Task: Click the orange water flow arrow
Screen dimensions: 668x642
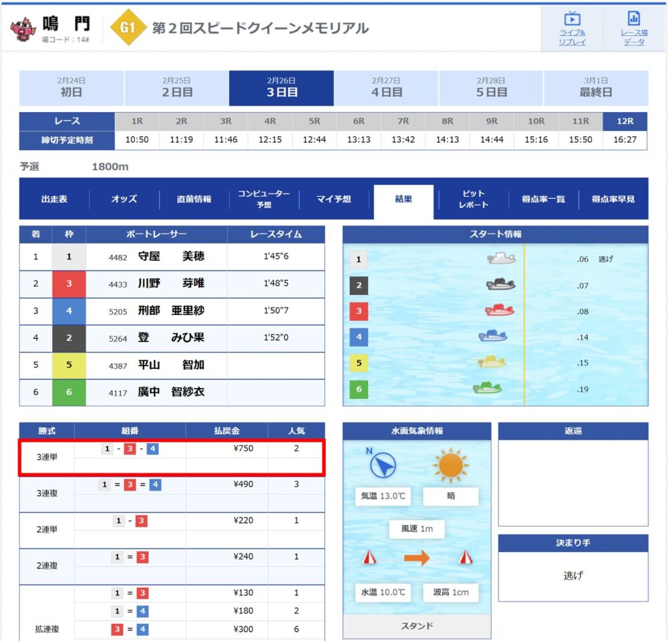Action: [x=417, y=558]
